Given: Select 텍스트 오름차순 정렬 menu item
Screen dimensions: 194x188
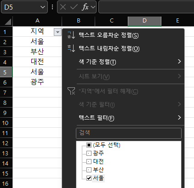Looking at the screenshot, I should (x=123, y=35).
